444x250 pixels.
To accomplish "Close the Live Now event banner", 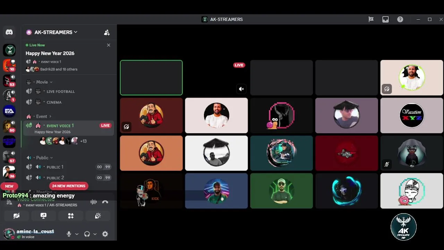I will pyautogui.click(x=109, y=45).
